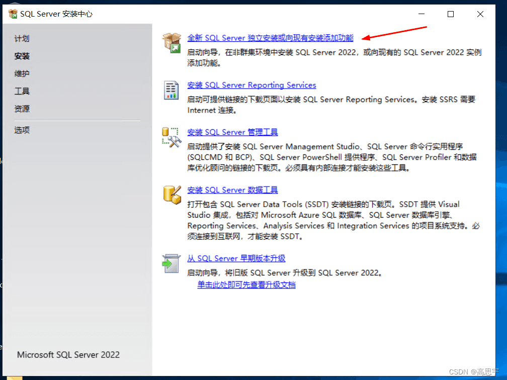Screen dimensions: 507x380
Task: Click the SQL Server Management Studio description text
Action: pyautogui.click(x=332, y=157)
